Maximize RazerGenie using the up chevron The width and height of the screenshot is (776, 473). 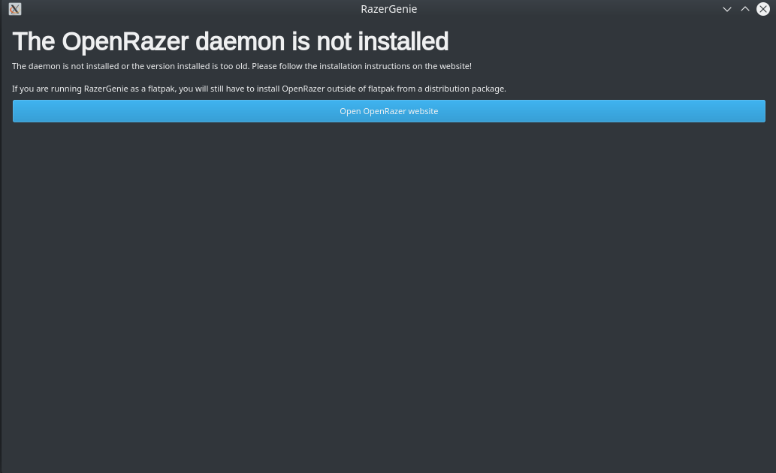coord(744,9)
